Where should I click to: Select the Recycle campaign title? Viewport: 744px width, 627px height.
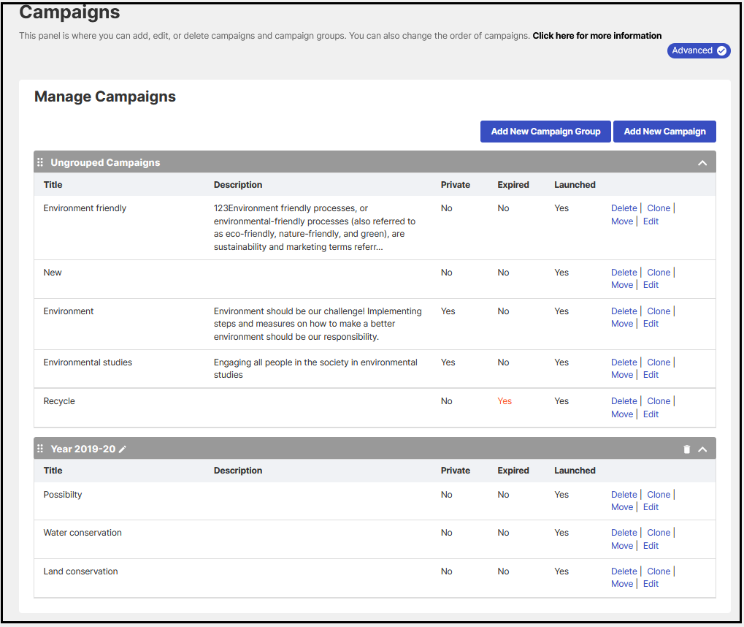pyautogui.click(x=59, y=401)
